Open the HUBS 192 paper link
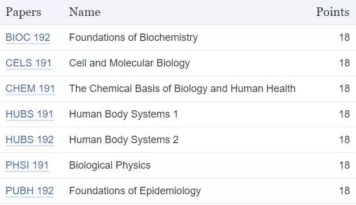Screen dimensions: 356x205 click(30, 140)
